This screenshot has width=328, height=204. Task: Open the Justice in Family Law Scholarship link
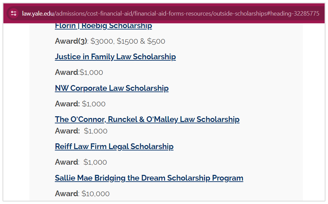pyautogui.click(x=115, y=57)
